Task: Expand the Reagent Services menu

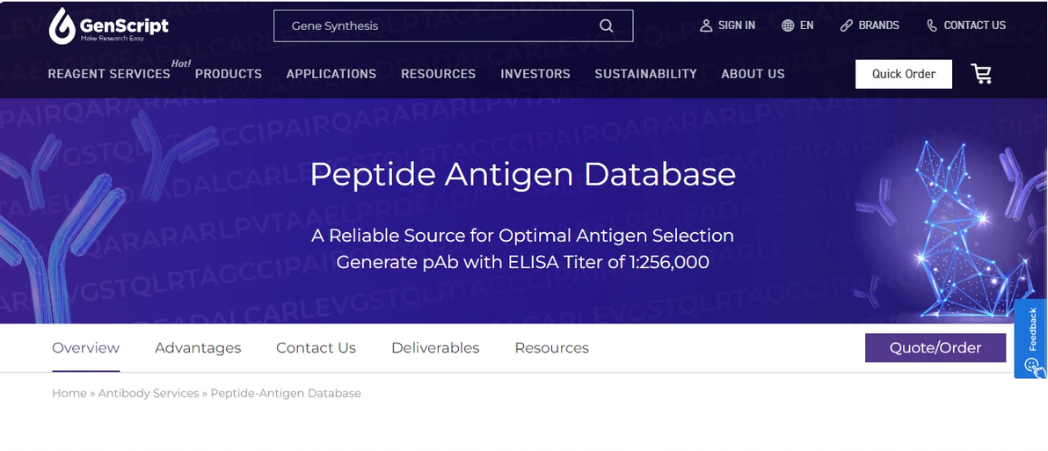Action: tap(109, 74)
